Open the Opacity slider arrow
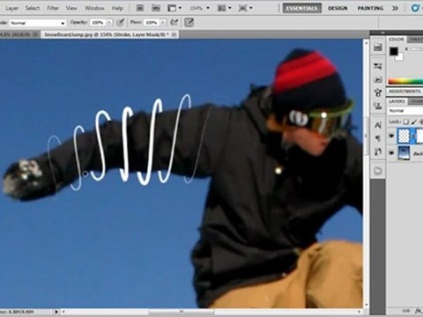Viewport: 423px width, 317px height. click(109, 23)
